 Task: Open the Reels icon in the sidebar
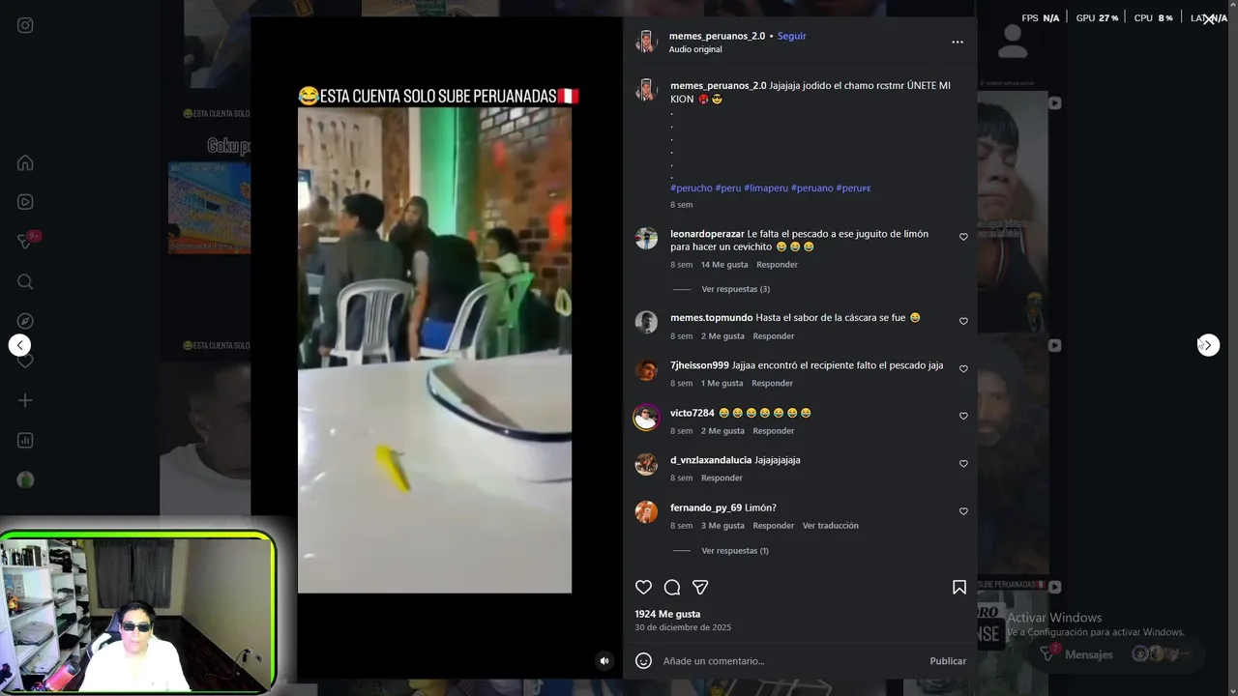click(x=25, y=202)
